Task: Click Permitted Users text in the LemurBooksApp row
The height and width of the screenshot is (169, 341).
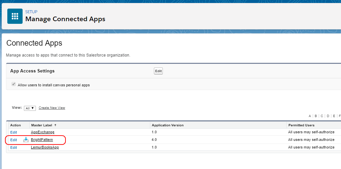Action: (x=311, y=148)
